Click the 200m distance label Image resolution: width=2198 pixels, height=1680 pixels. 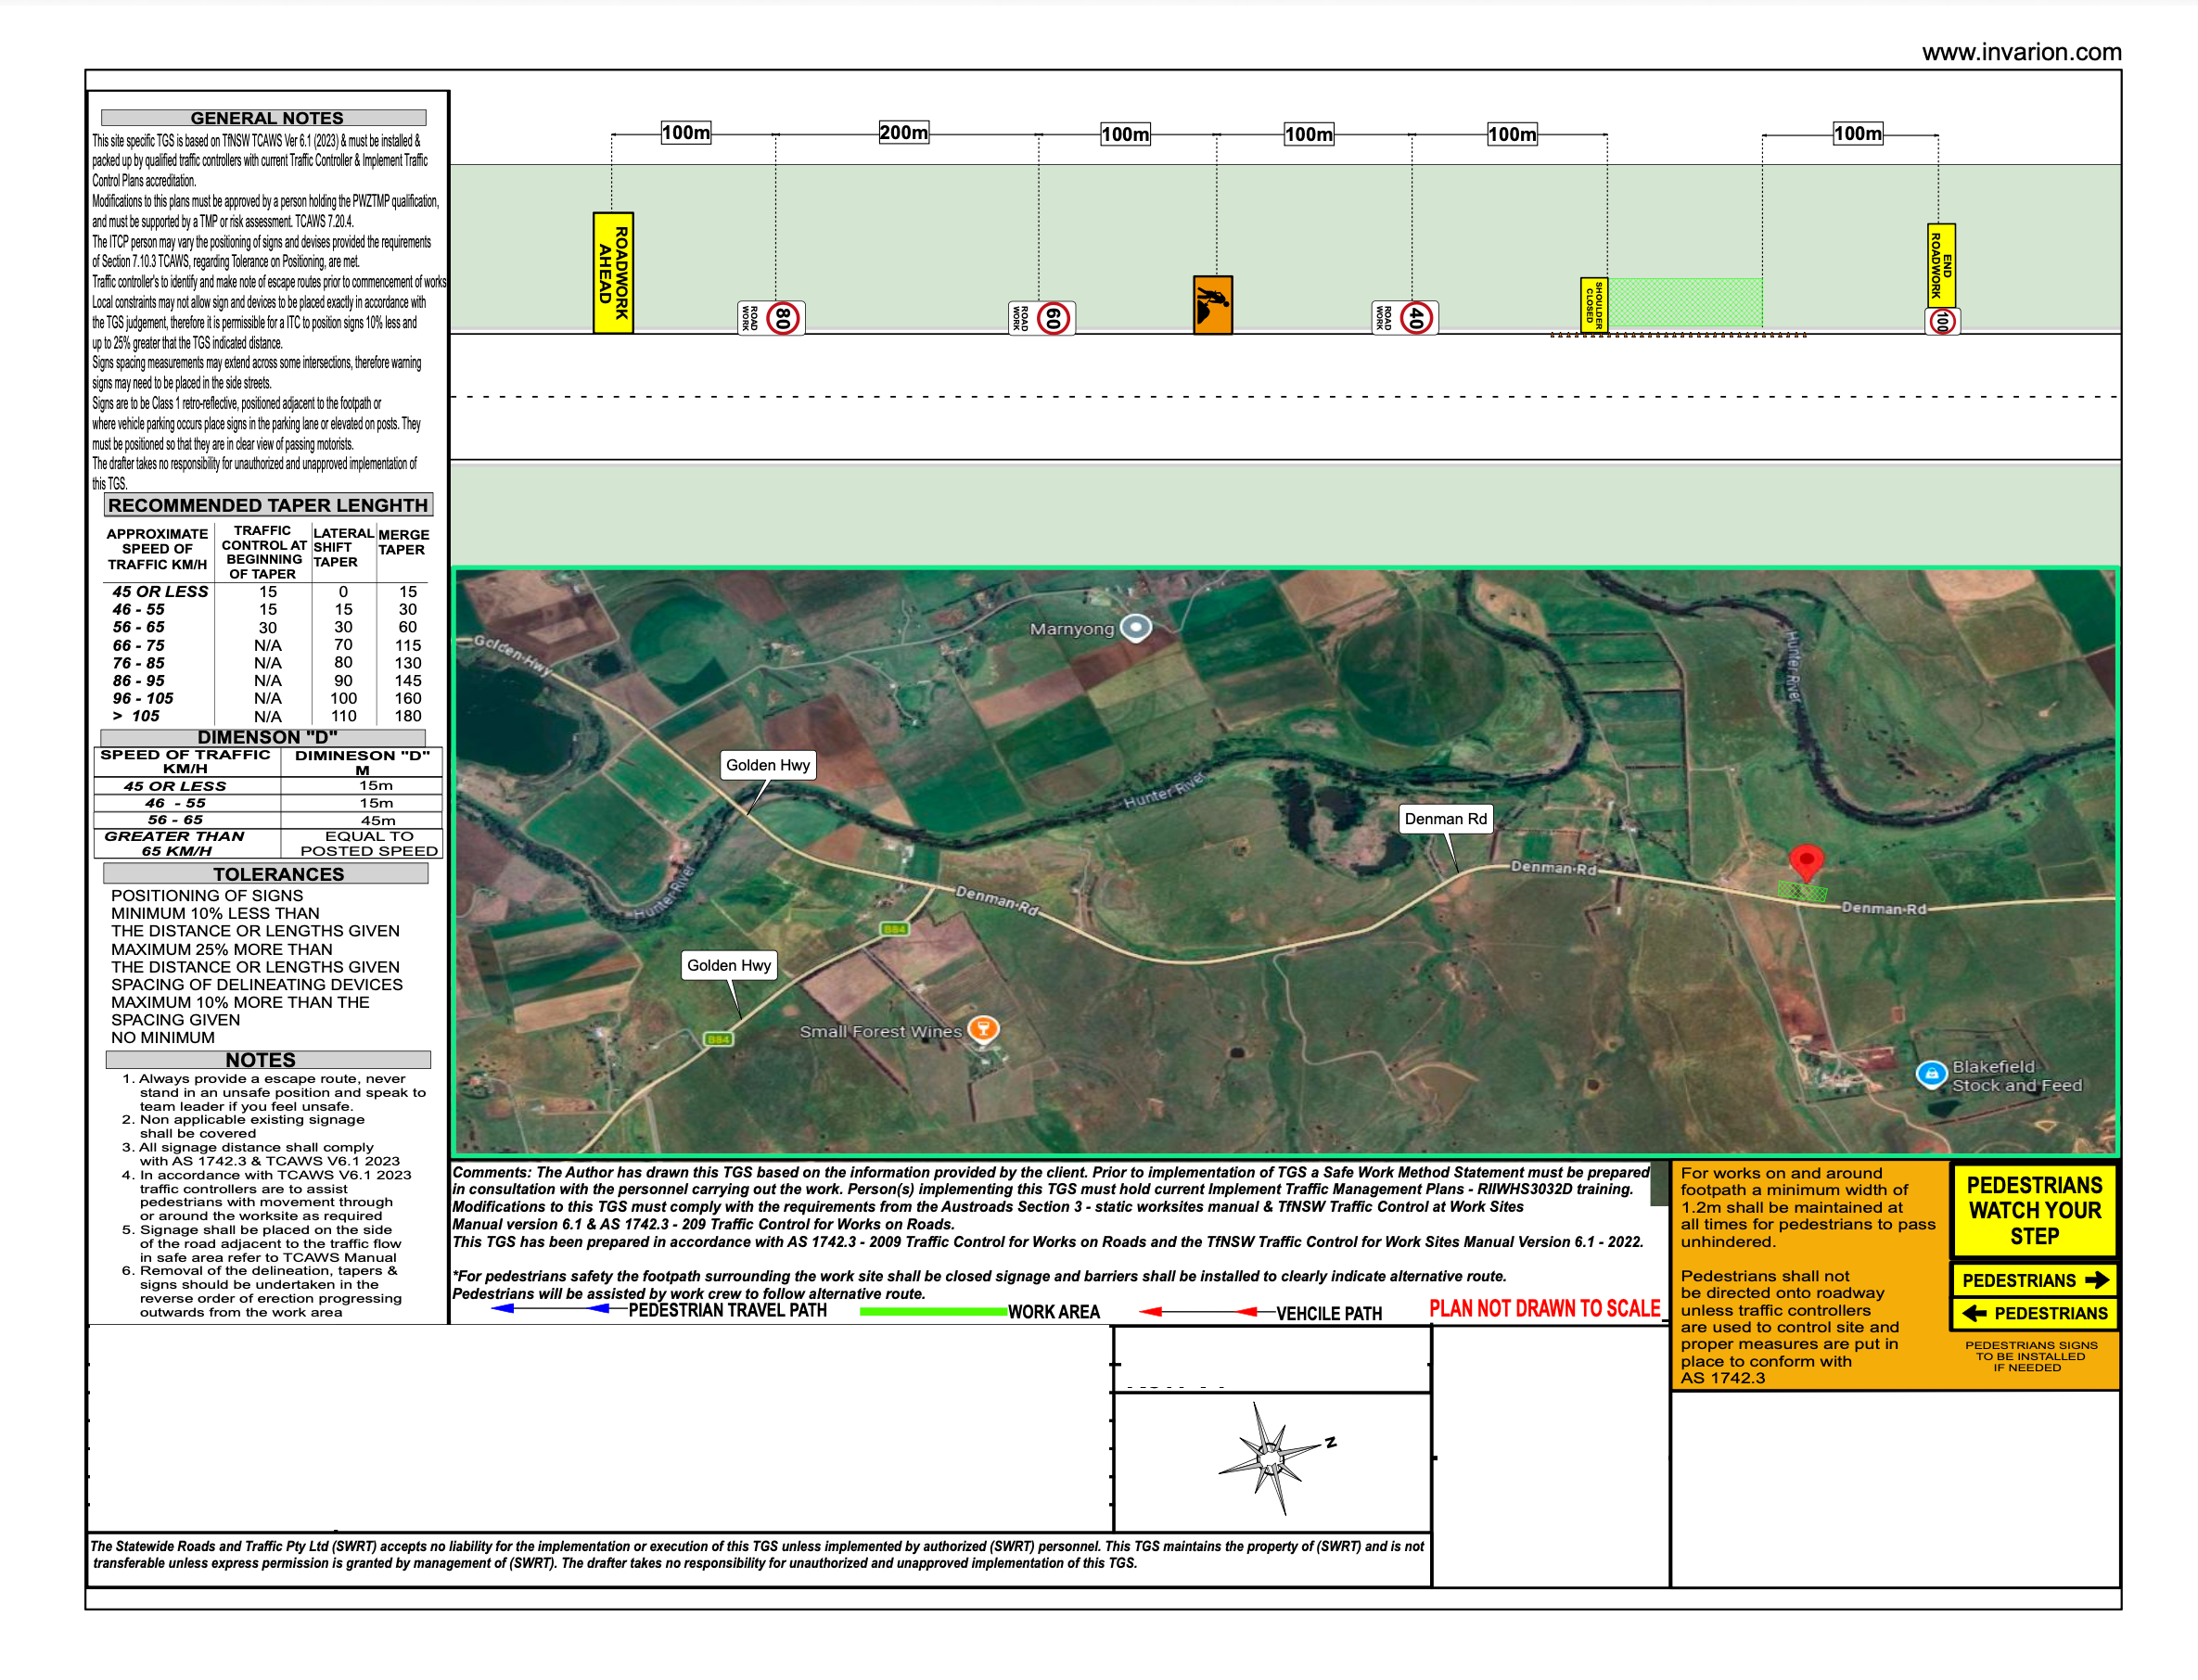903,132
